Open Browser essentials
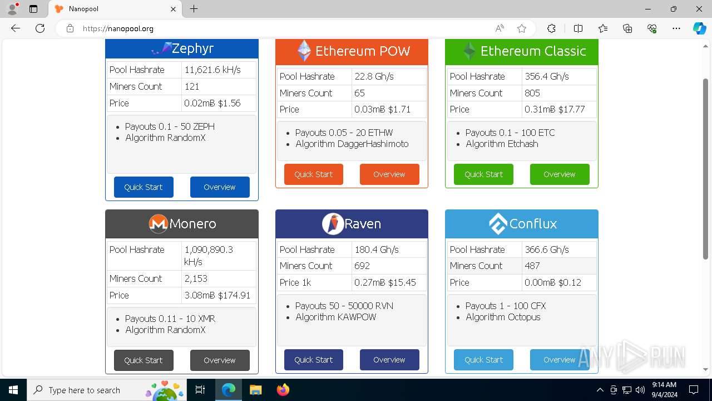712x401 pixels. pos(652,28)
